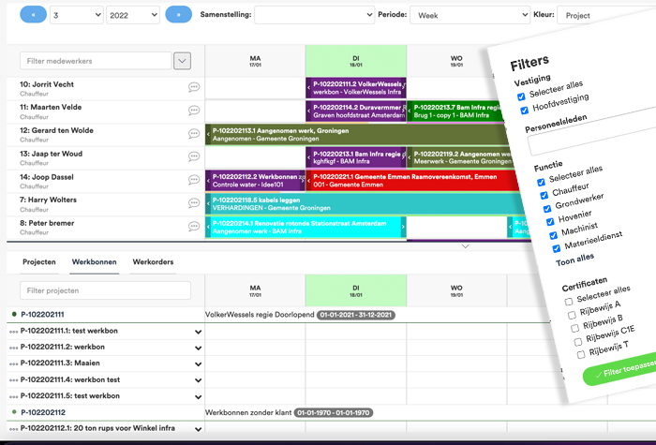Toggle the Hoofdvestiging checkbox
Screen dimensions: 656x445
tap(523, 110)
